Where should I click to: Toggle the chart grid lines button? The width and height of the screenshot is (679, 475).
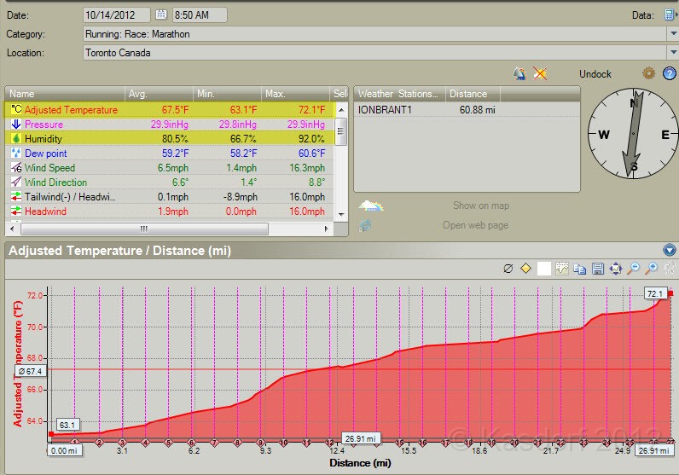point(562,269)
